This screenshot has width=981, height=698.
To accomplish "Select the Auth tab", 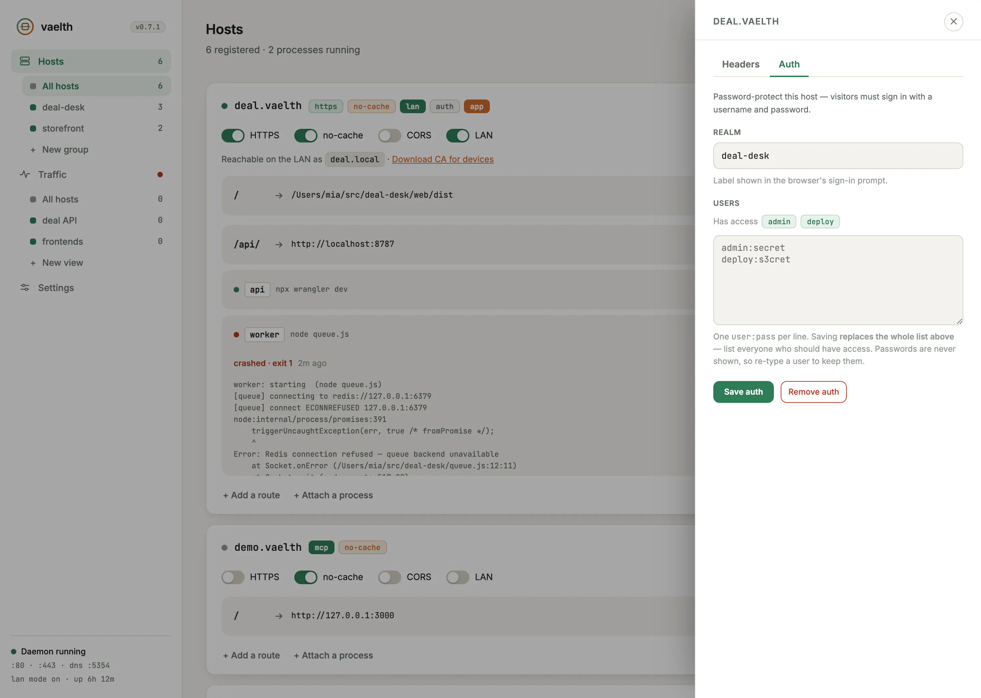I will click(789, 64).
